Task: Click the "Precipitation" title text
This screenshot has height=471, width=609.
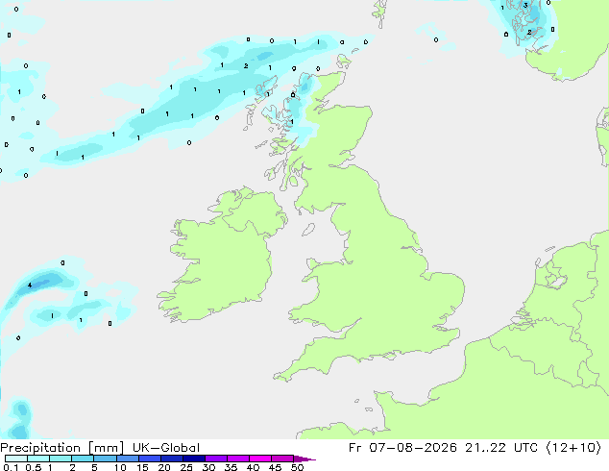Action: (40, 448)
